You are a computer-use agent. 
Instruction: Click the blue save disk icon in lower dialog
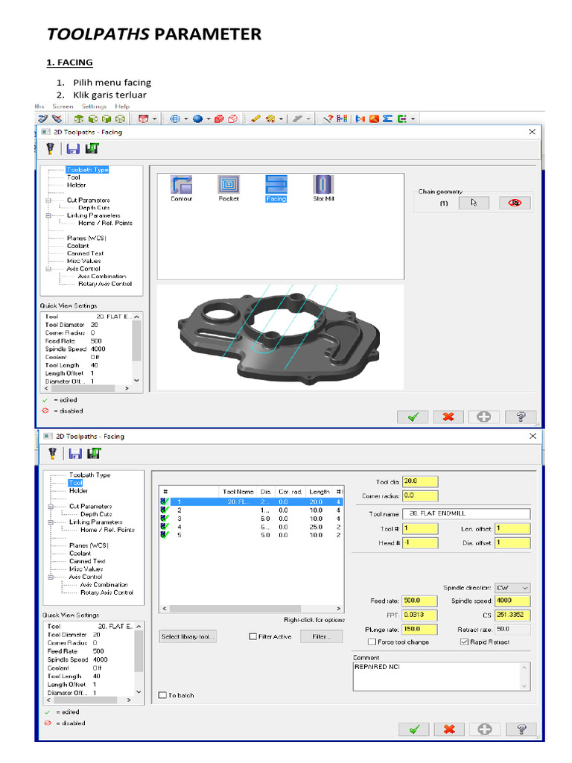[x=75, y=454]
